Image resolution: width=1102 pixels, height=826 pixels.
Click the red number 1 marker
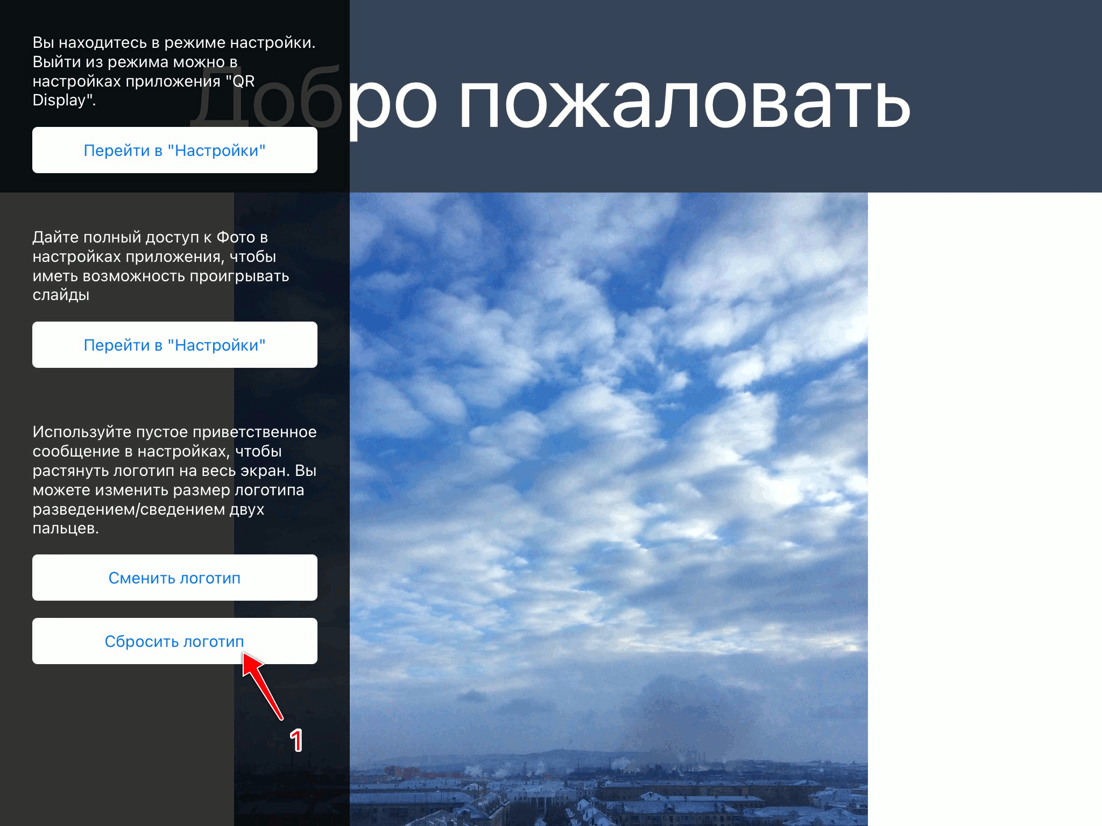(296, 740)
